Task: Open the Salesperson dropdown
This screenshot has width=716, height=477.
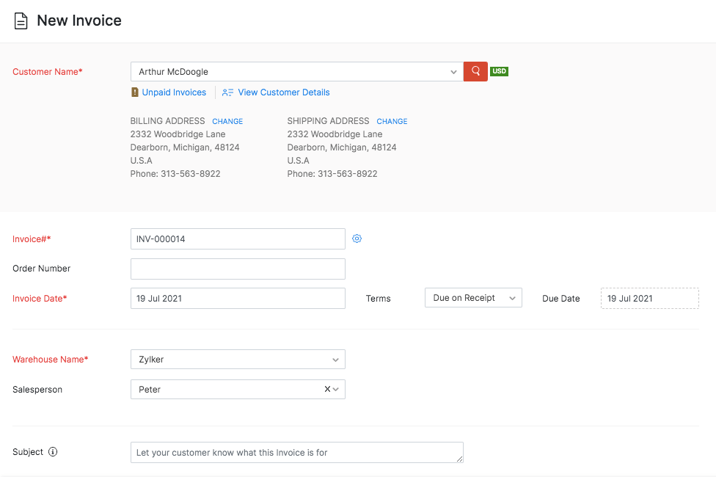Action: tap(337, 390)
